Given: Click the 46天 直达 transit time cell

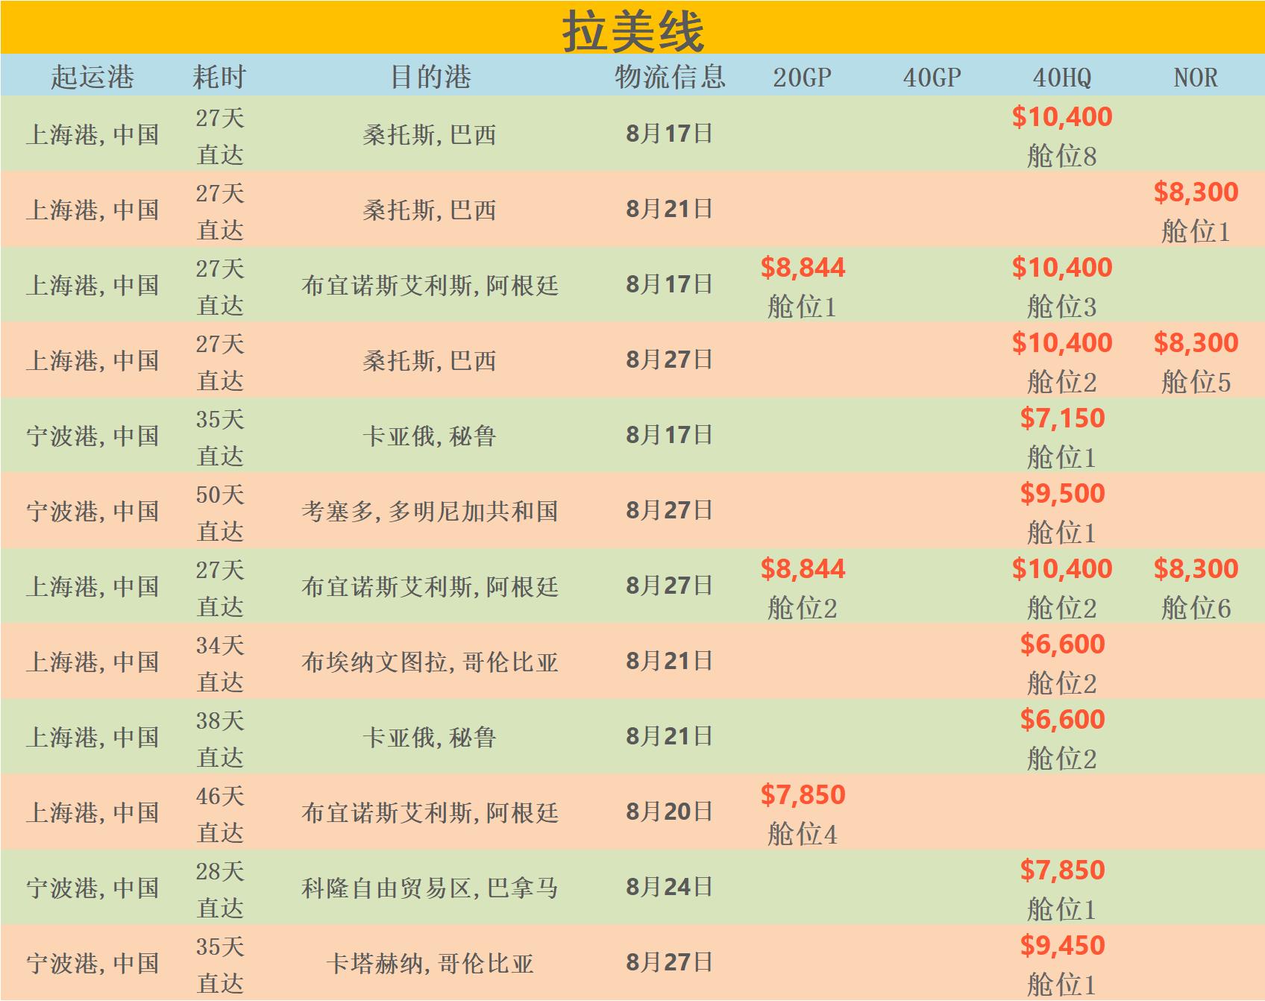Looking at the screenshot, I should [x=220, y=814].
